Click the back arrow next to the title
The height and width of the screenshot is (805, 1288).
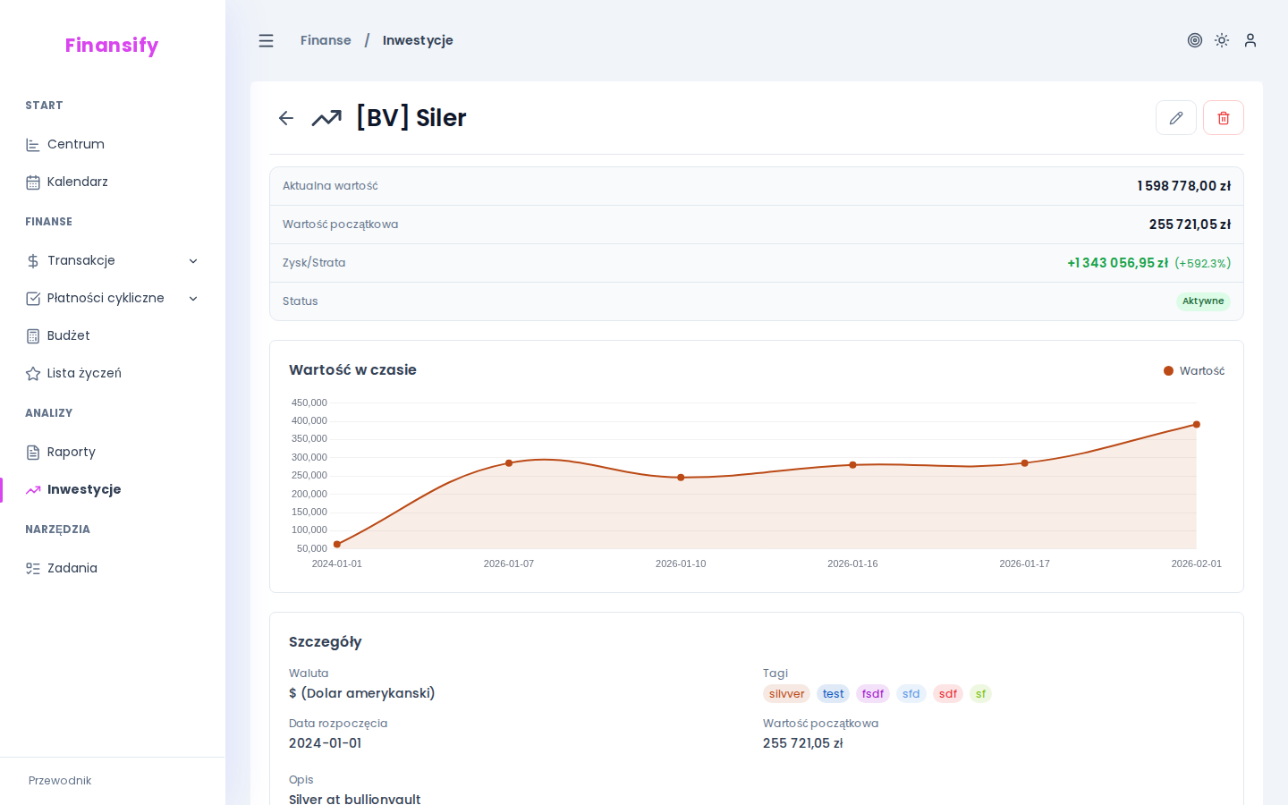[x=286, y=118]
